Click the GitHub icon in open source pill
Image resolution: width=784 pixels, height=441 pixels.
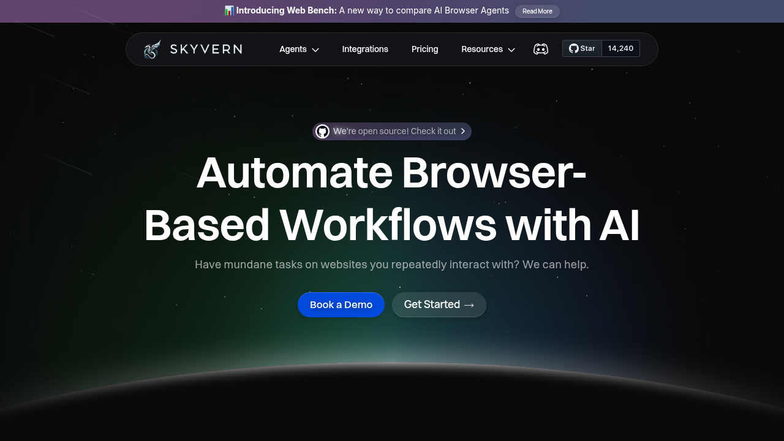[322, 131]
